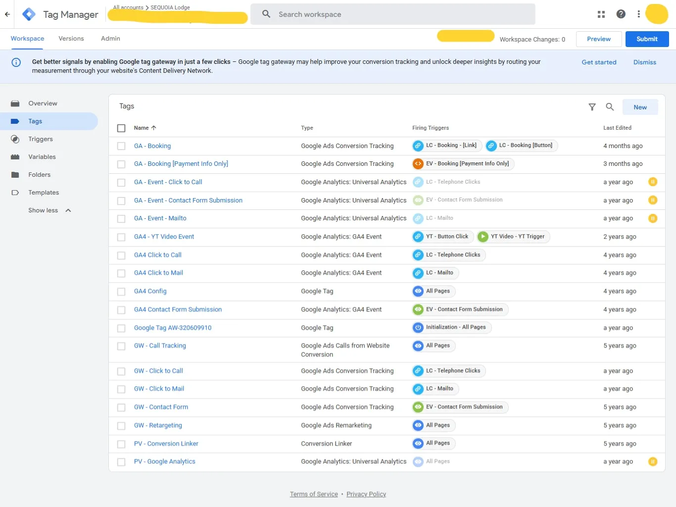The width and height of the screenshot is (676, 507).
Task: Check the GA - Booking tag checkbox
Action: [121, 146]
